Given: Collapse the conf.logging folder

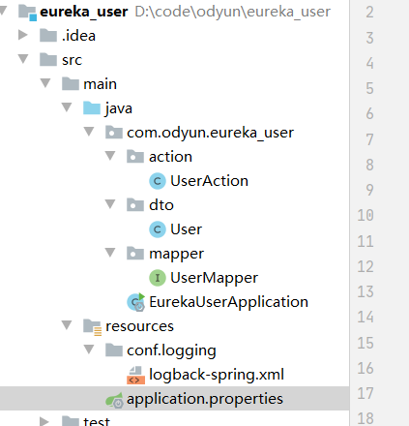Looking at the screenshot, I should coord(89,350).
